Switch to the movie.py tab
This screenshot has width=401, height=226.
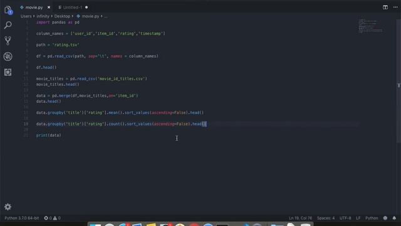click(34, 8)
